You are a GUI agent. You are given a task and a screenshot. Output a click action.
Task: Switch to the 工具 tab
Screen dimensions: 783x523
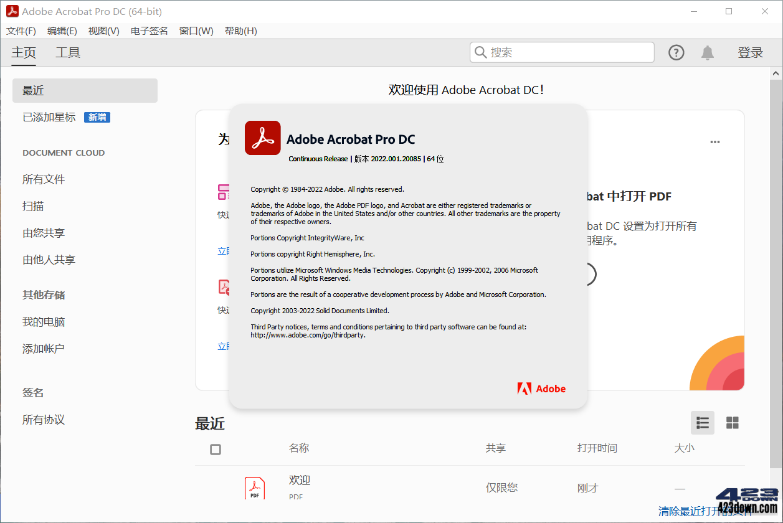[x=67, y=52]
